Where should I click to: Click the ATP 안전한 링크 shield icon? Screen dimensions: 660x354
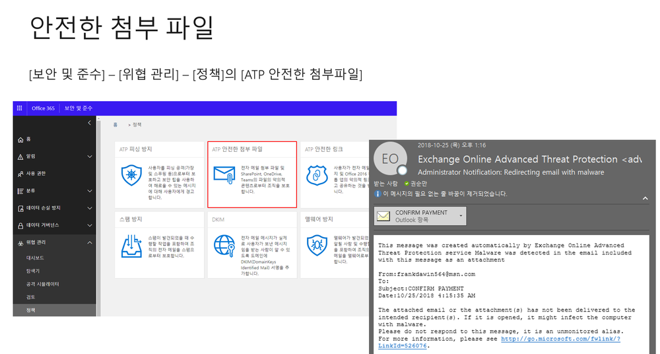(317, 176)
